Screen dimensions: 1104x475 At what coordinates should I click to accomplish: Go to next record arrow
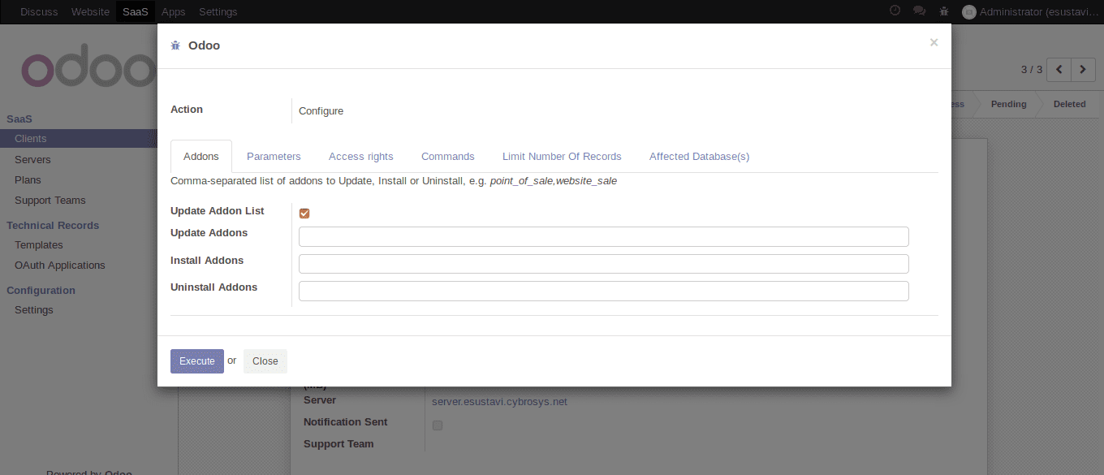(1083, 70)
